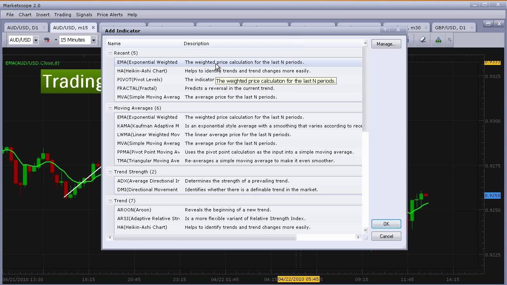507x285 pixels.
Task: Click the EMA(AUD/USD.Close,8) chart label
Action: pyautogui.click(x=32, y=63)
